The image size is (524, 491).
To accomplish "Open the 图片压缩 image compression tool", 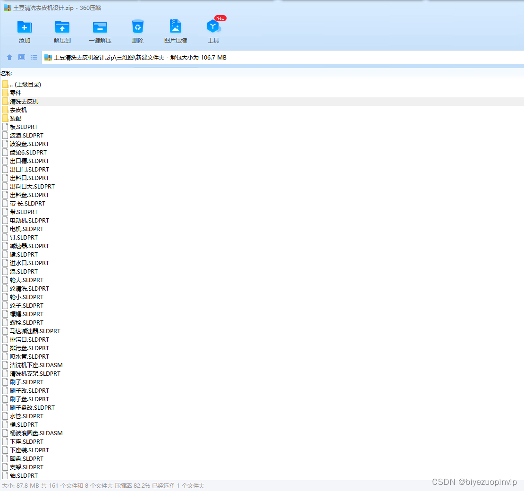I will (176, 26).
